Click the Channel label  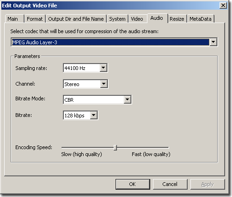pos(25,84)
